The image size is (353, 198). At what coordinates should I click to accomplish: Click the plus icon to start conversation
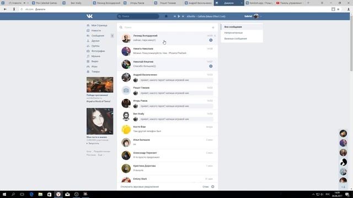point(213,28)
